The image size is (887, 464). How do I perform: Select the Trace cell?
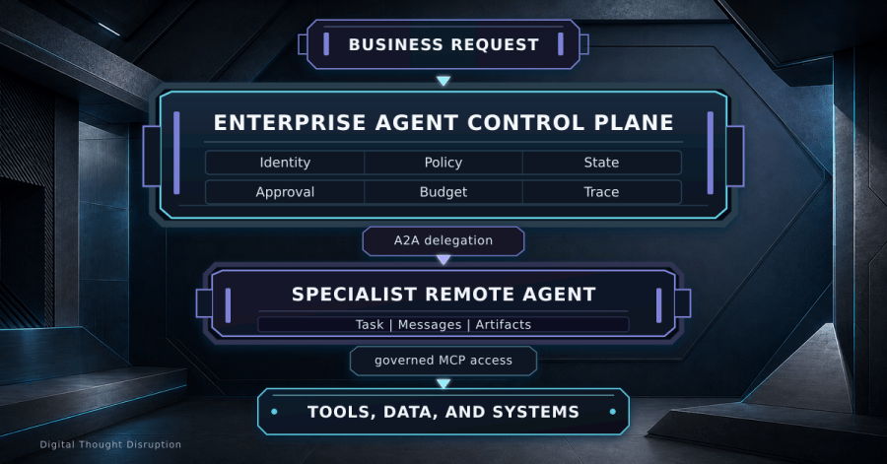pos(602,192)
